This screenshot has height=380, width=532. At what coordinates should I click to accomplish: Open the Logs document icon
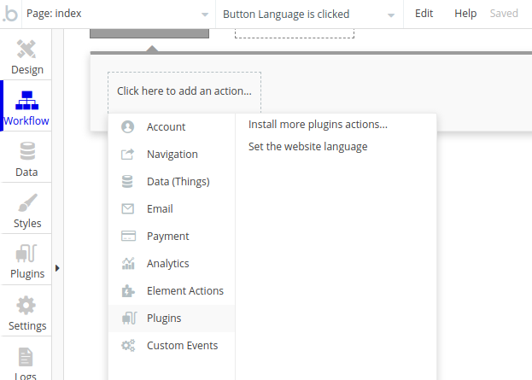26,357
